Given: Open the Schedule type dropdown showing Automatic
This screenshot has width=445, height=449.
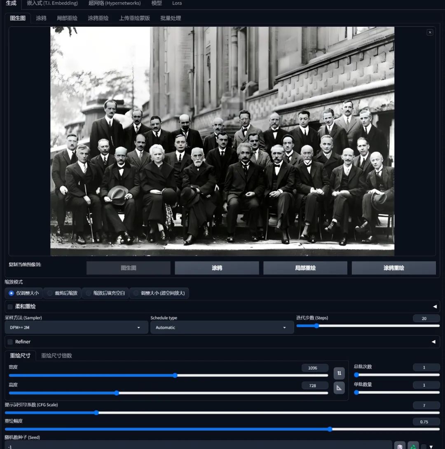Looking at the screenshot, I should tap(222, 327).
